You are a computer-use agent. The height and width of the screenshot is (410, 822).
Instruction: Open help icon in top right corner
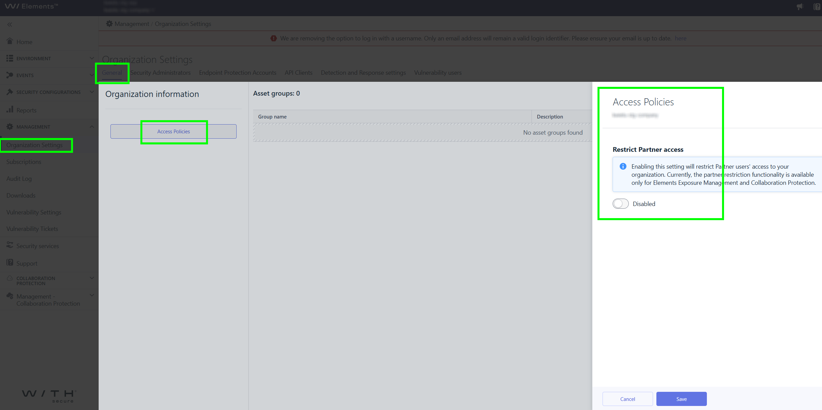tap(817, 6)
